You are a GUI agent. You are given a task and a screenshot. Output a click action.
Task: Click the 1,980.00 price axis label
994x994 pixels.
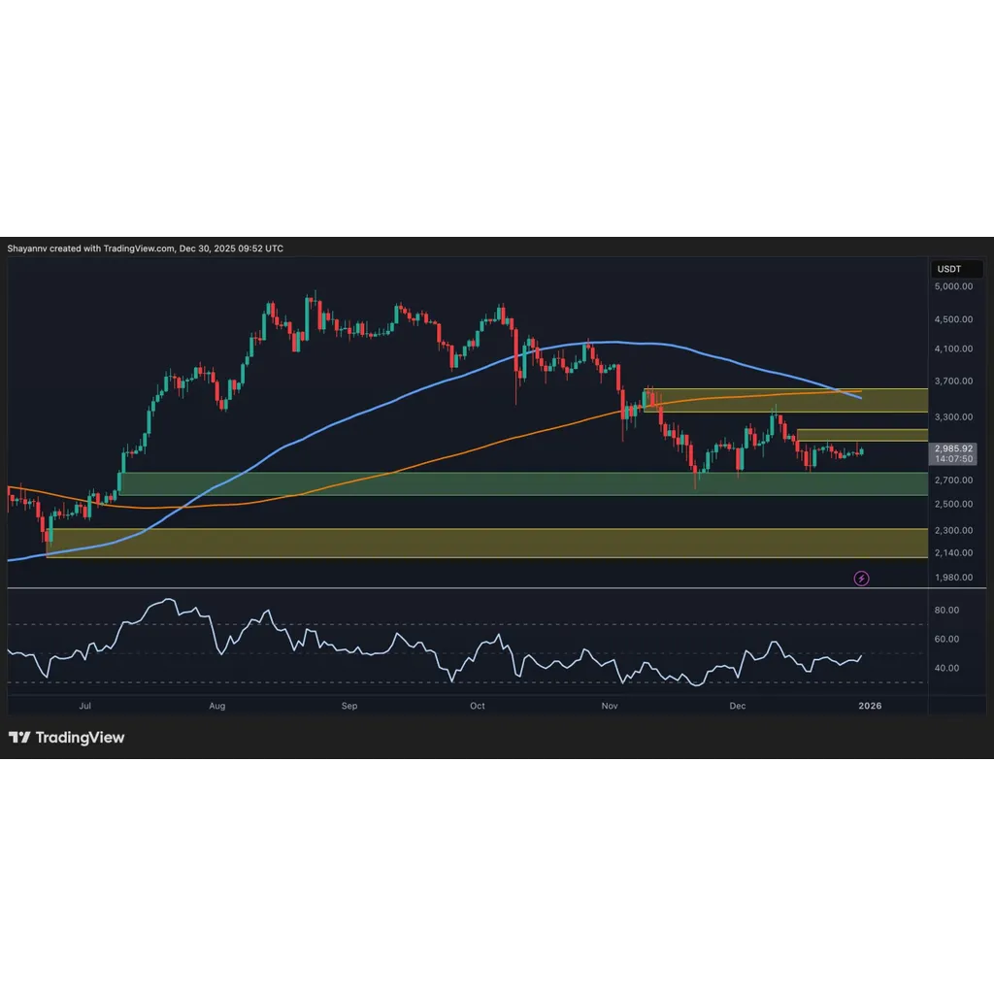pyautogui.click(x=953, y=578)
